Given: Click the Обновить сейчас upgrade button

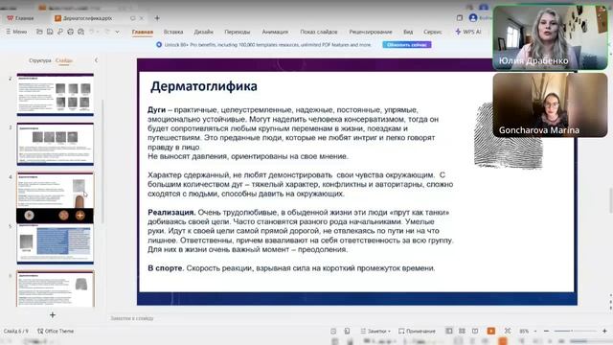Looking at the screenshot, I should (406, 45).
